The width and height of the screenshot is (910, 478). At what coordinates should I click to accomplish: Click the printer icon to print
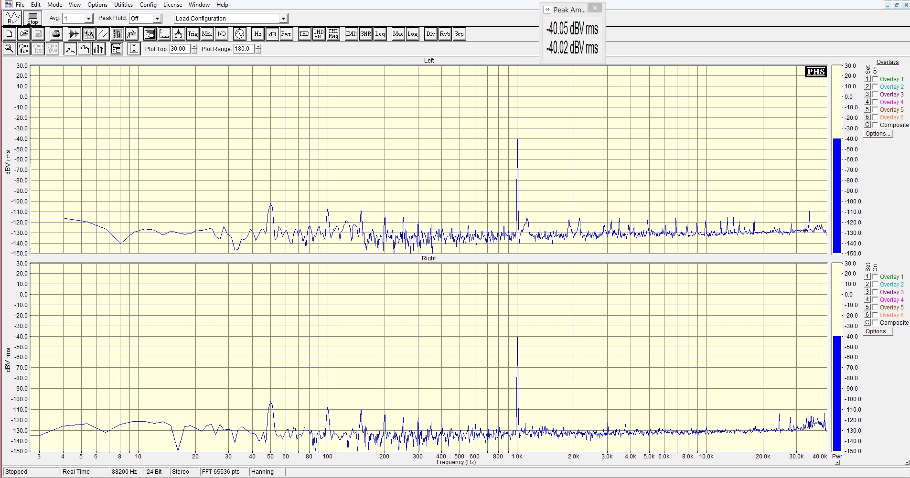point(56,34)
